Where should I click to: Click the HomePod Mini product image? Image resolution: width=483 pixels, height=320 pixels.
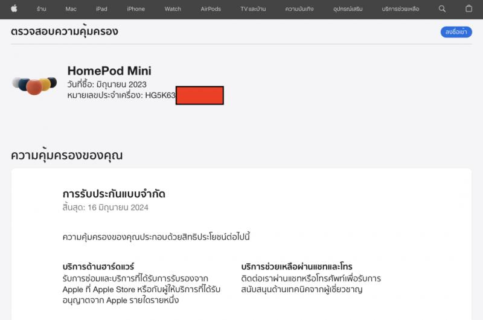[x=34, y=85]
